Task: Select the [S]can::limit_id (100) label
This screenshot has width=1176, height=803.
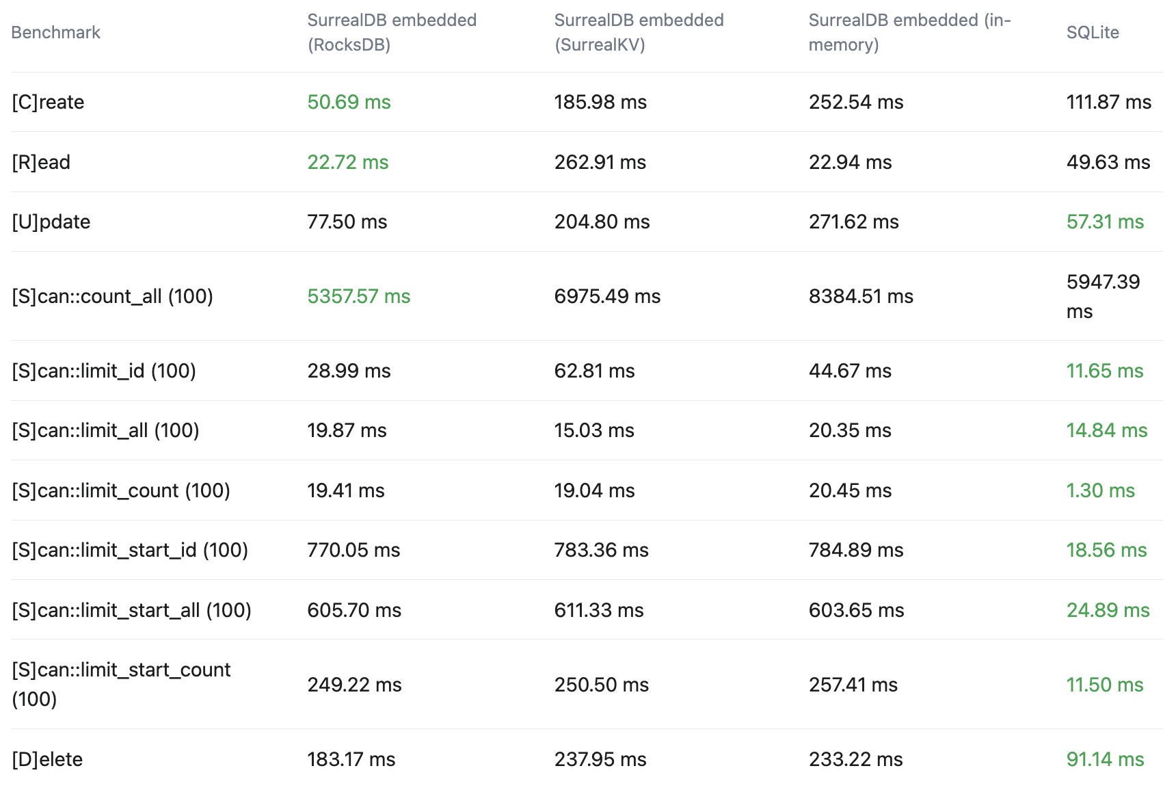Action: [104, 371]
